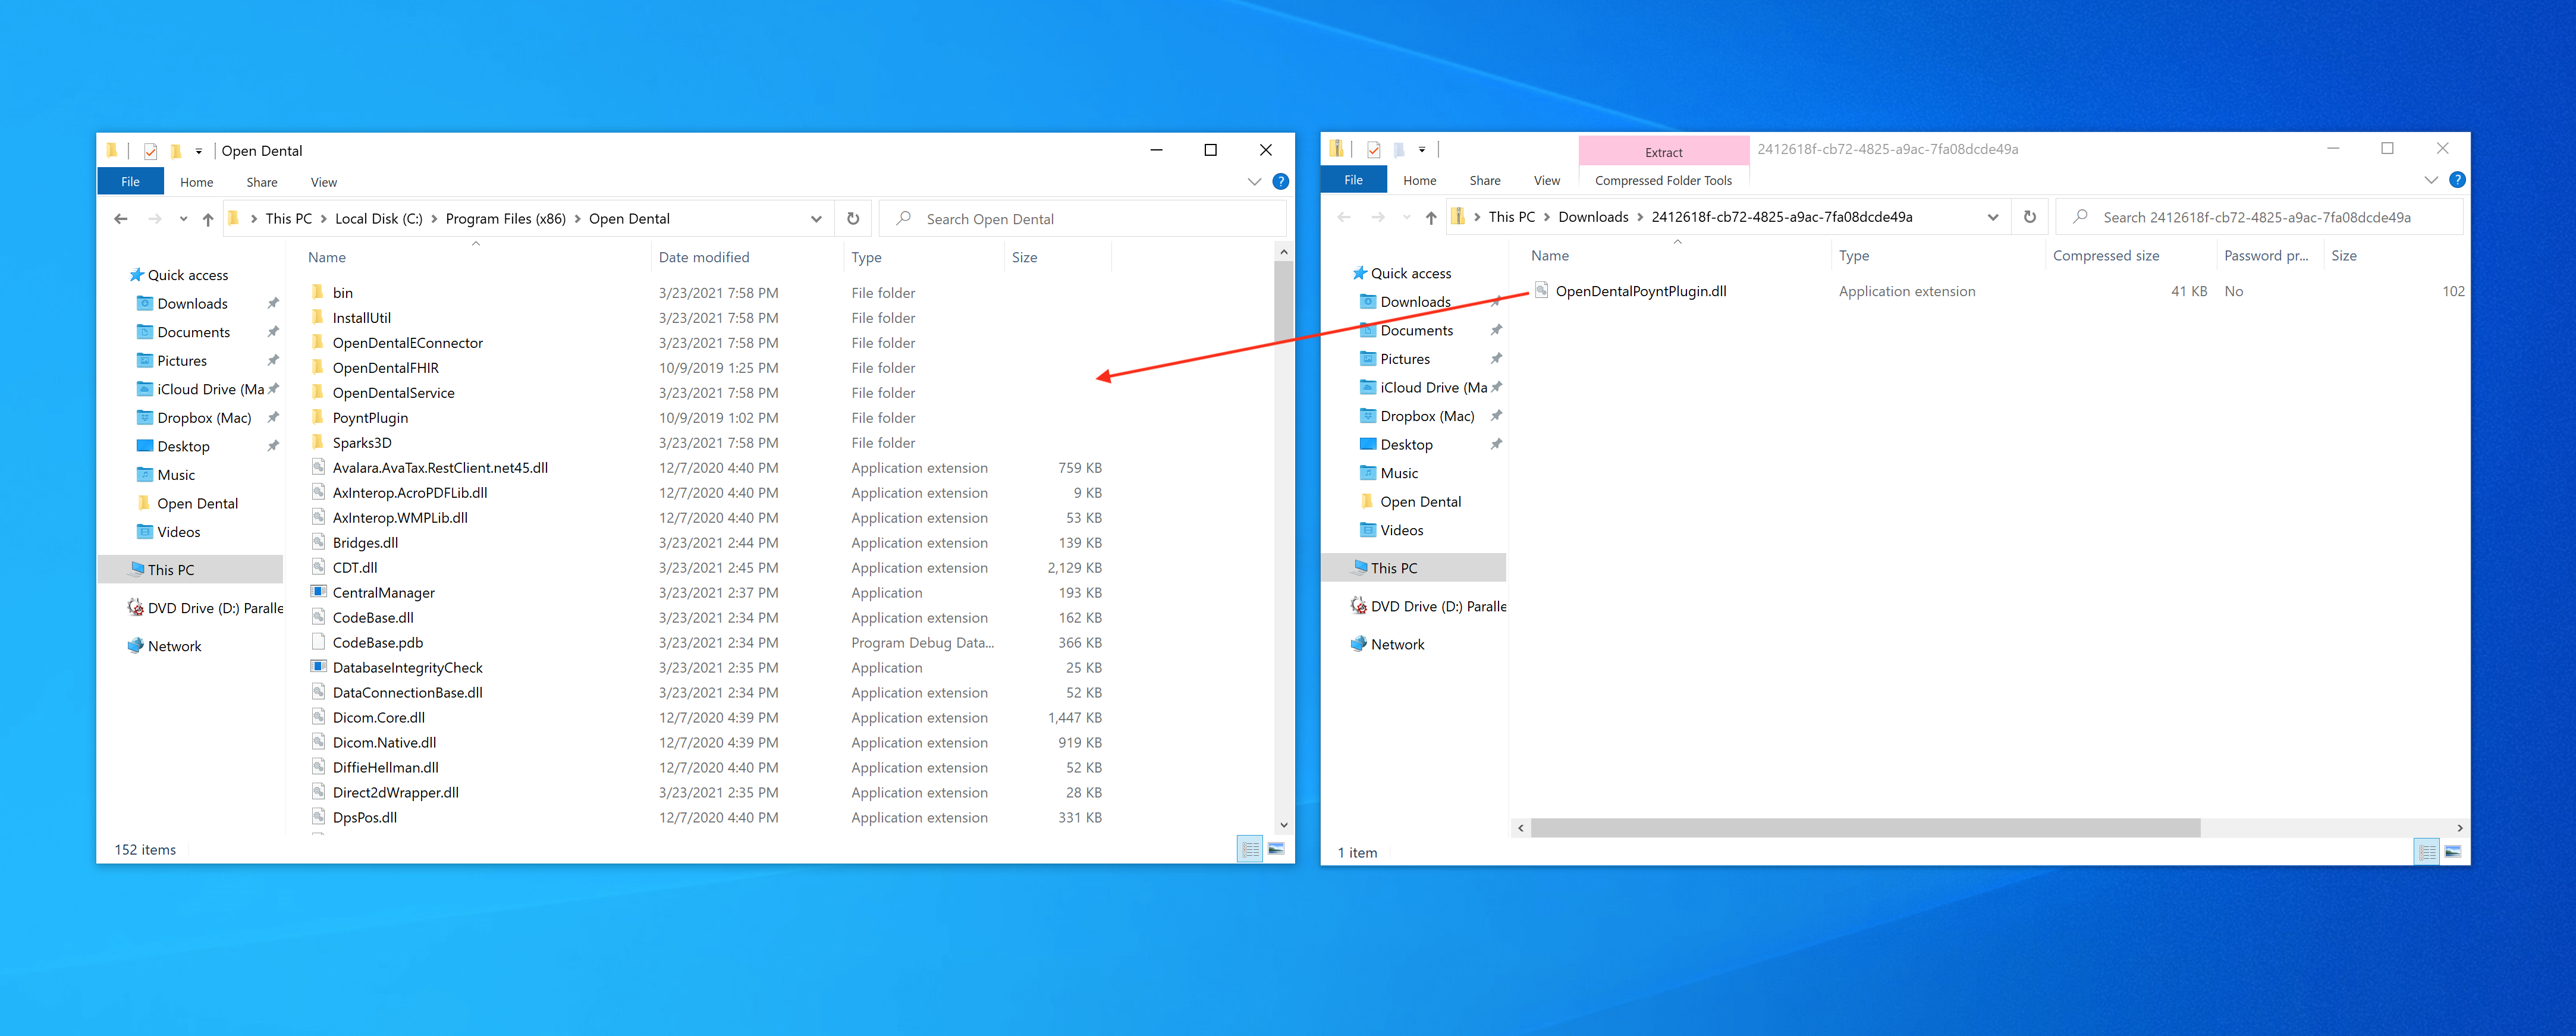Select the PoyntPlugin folder
Viewport: 2576px width, 1036px height.
click(370, 418)
